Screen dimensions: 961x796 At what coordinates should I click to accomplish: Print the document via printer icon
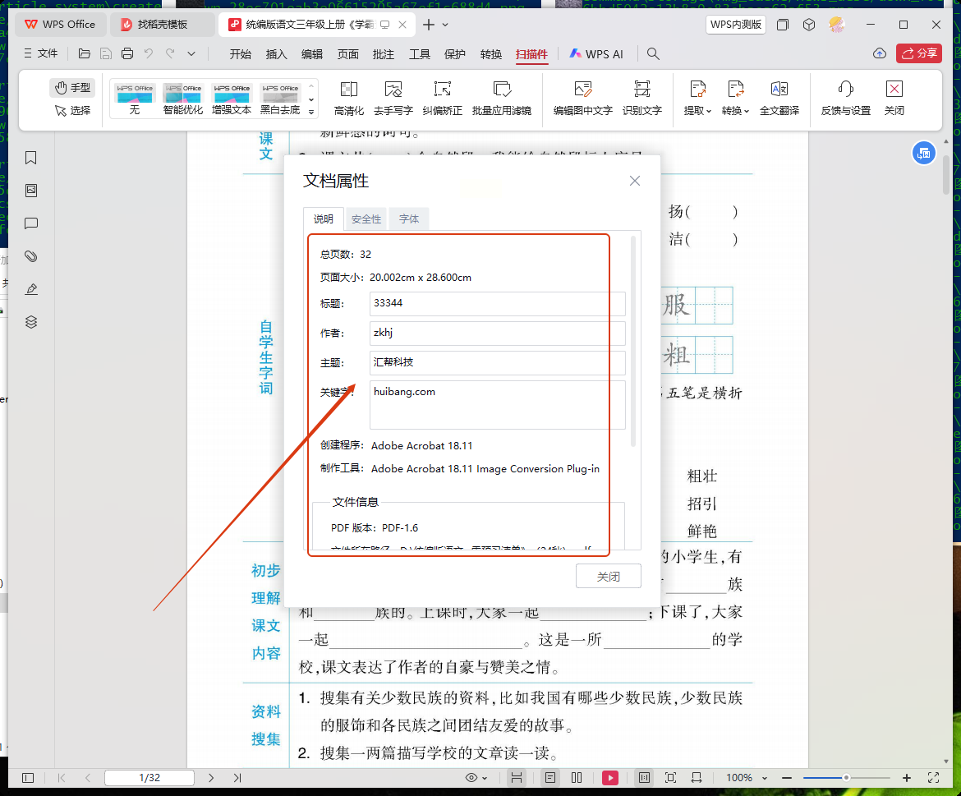126,54
